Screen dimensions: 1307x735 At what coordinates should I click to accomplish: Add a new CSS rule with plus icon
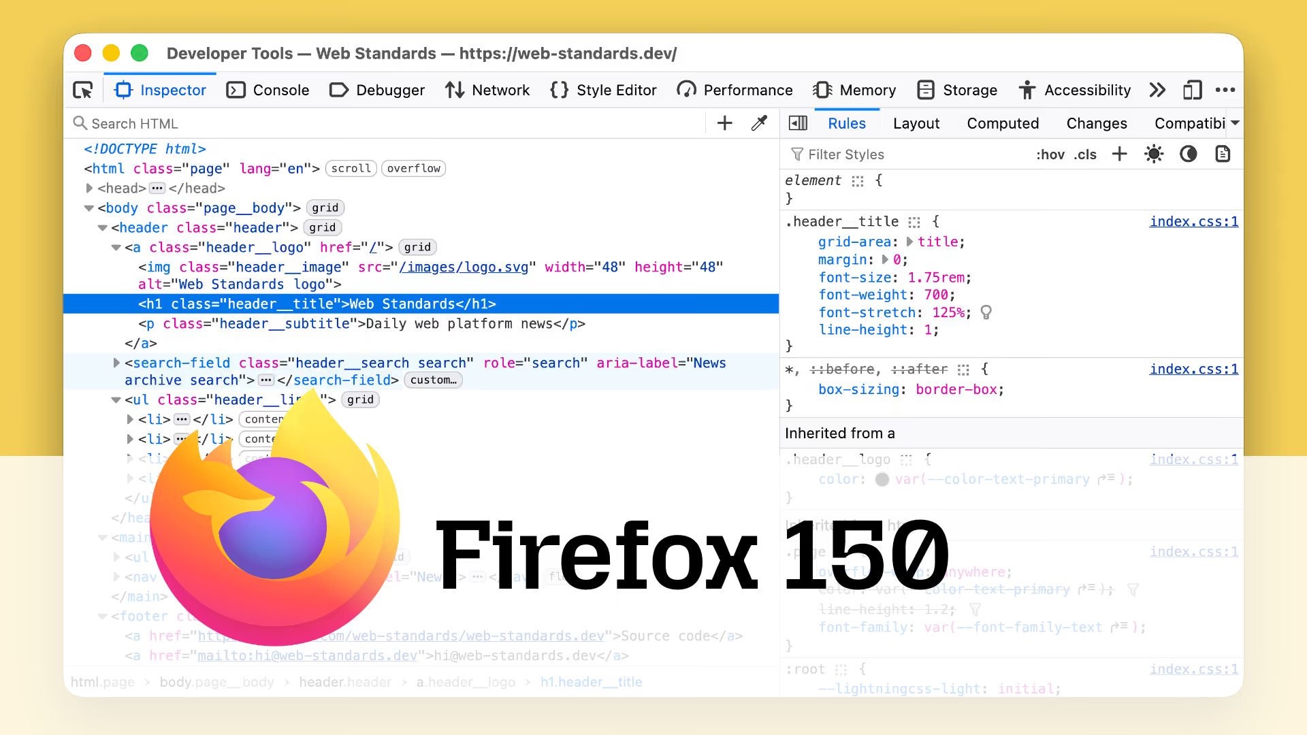[1118, 154]
